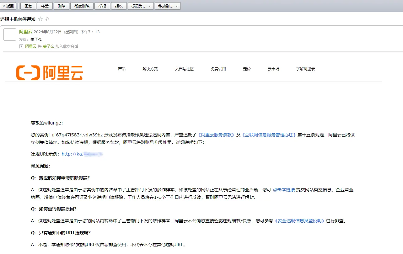
Task: Click the greeting 尊敬的wllunge：
Action: pos(47,123)
